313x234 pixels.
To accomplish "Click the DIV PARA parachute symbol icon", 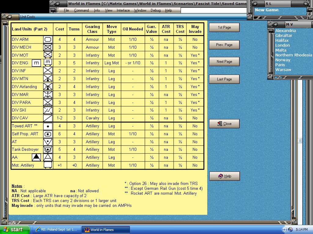I will click(x=48, y=102).
